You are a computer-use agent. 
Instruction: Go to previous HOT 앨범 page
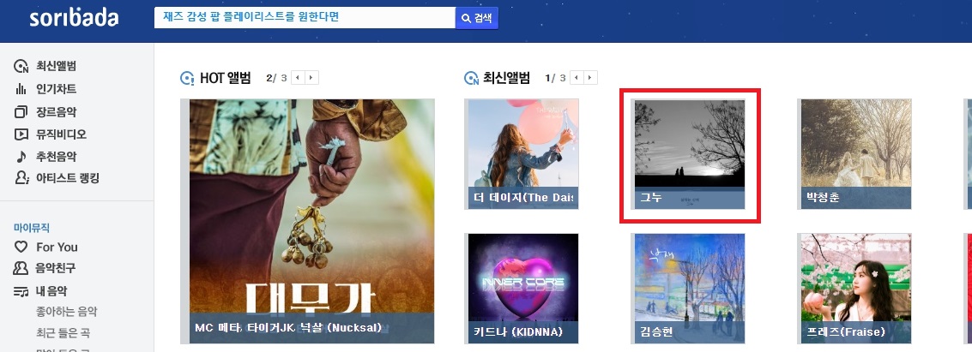(298, 78)
